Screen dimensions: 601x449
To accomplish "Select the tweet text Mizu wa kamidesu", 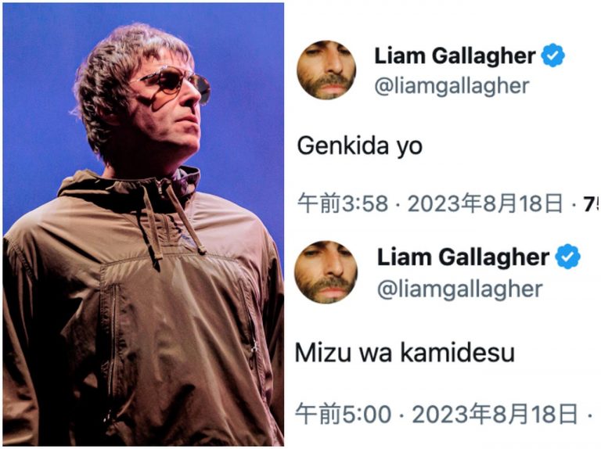I will point(405,353).
